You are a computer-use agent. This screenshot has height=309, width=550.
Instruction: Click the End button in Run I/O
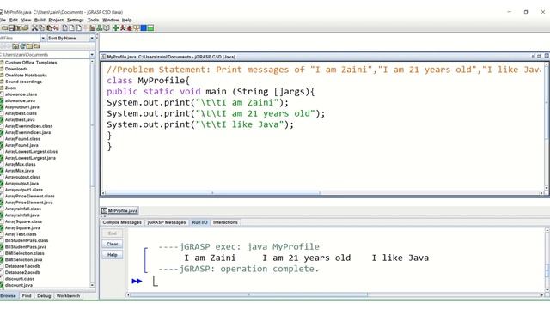(x=113, y=233)
